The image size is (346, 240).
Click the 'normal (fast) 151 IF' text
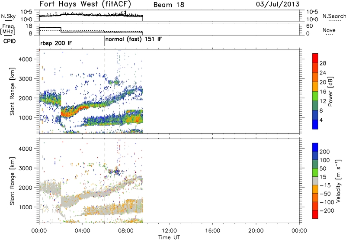click(134, 39)
